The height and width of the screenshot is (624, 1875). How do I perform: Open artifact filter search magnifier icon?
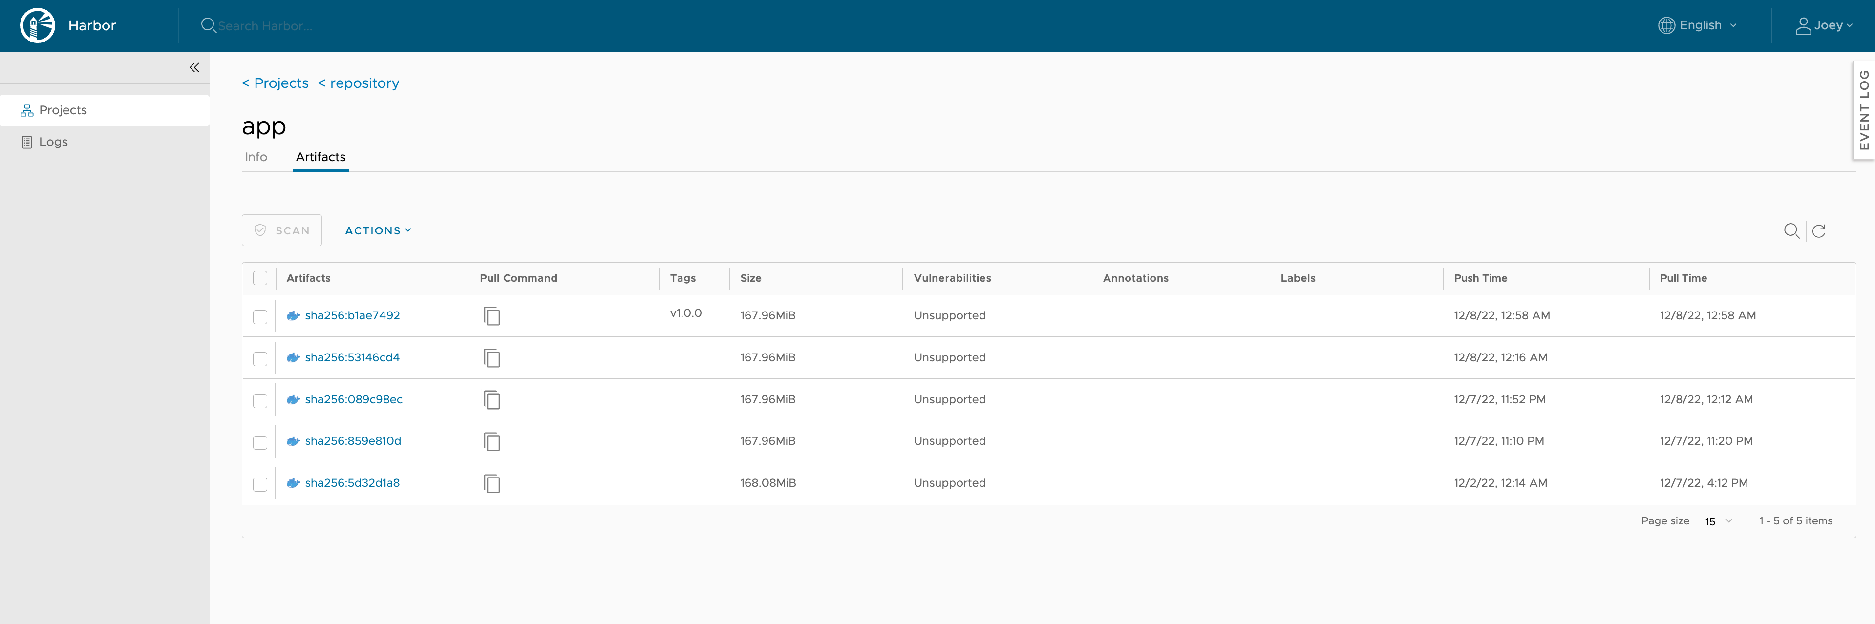[1791, 230]
